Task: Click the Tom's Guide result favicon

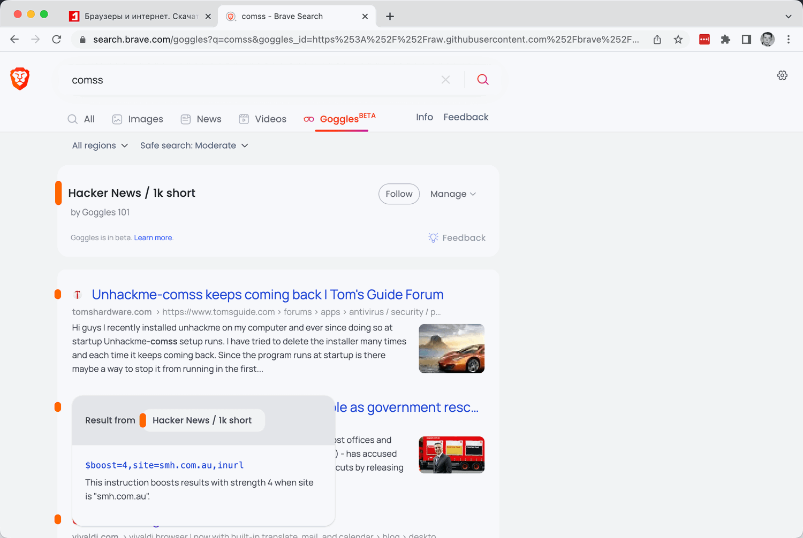Action: pos(78,295)
